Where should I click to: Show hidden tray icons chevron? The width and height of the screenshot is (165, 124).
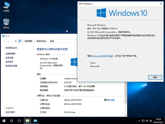click(139, 121)
